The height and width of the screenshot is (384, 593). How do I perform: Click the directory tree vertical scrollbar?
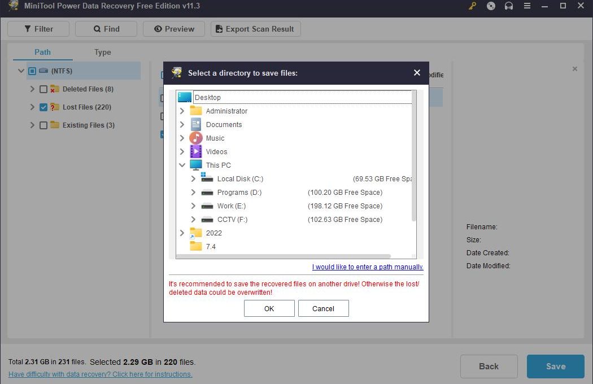414,156
